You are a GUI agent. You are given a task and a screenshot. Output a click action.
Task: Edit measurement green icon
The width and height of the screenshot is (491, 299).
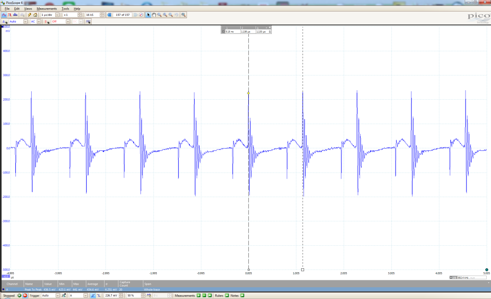coord(210,295)
